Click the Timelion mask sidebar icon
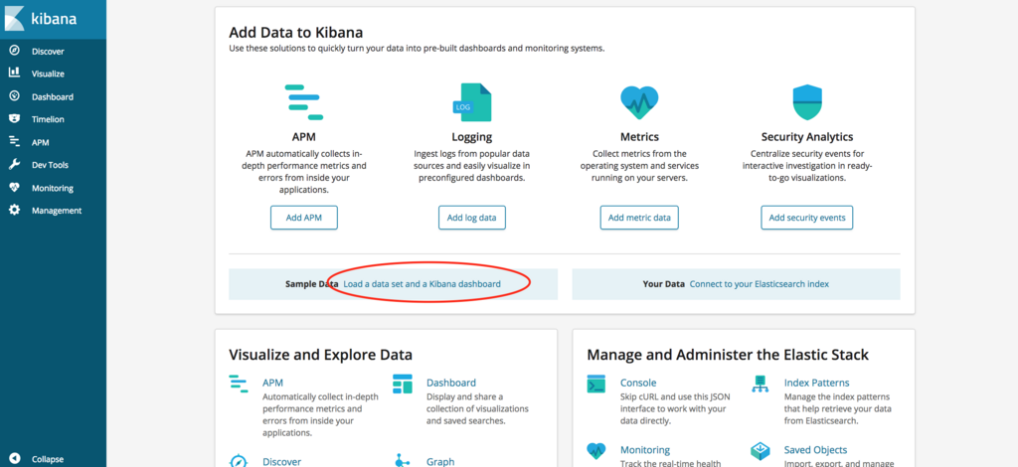The height and width of the screenshot is (467, 1018). [x=14, y=118]
